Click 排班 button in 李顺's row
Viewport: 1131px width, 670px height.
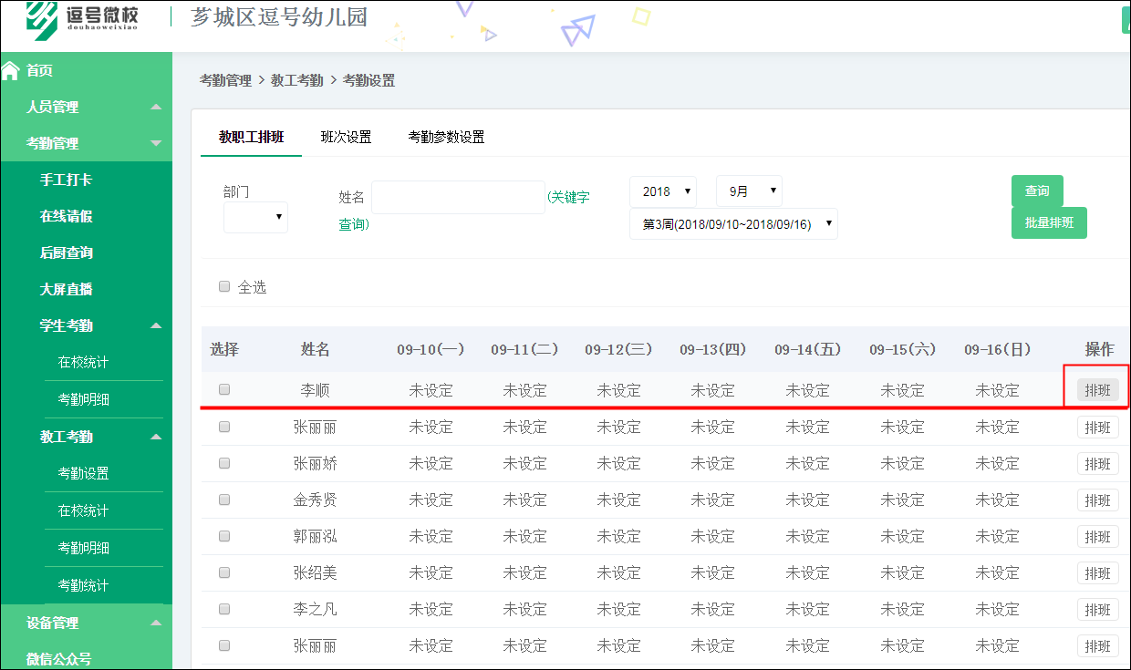(x=1098, y=389)
